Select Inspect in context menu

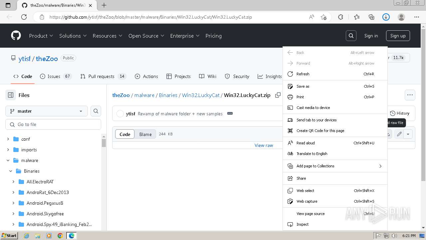click(x=335, y=224)
